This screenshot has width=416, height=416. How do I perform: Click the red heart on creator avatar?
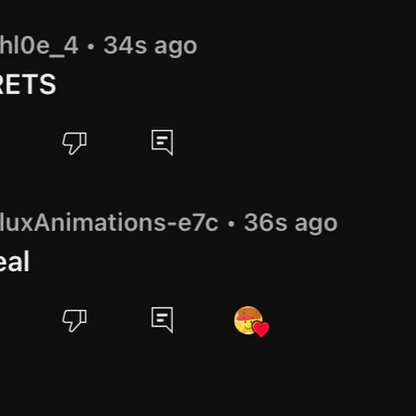pyautogui.click(x=261, y=329)
